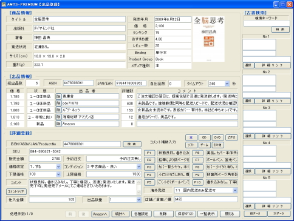This screenshot has height=221, width=294.
Task: Open 詳細リンク under No 1
Action: coord(273,65)
